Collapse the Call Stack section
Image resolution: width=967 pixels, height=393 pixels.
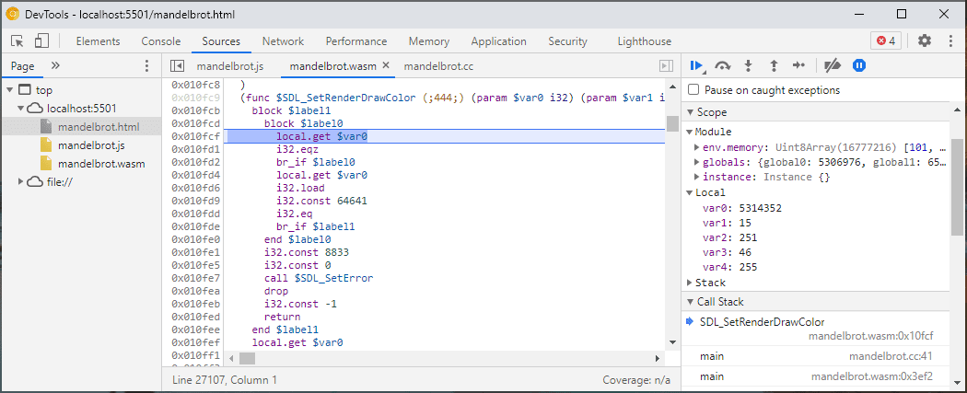click(x=689, y=302)
